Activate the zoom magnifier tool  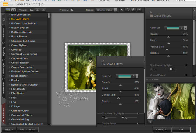(x=128, y=10)
